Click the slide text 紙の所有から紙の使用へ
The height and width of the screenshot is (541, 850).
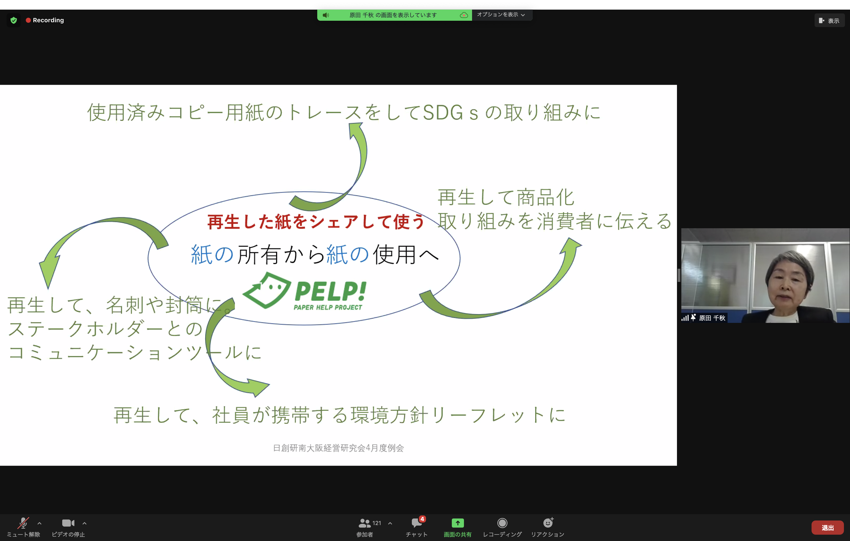coord(315,254)
